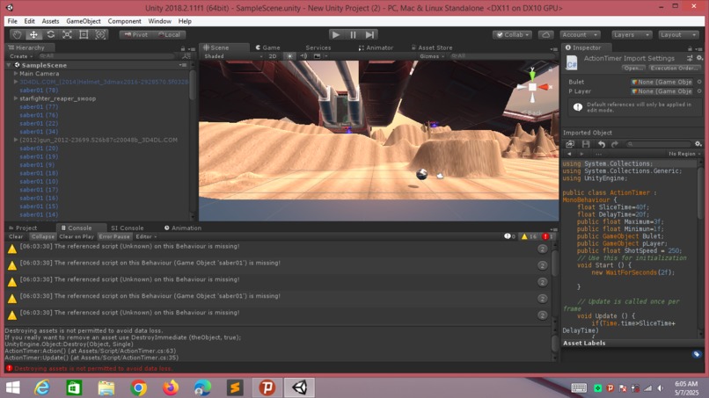Open the Gizmos dropdown

[x=432, y=56]
